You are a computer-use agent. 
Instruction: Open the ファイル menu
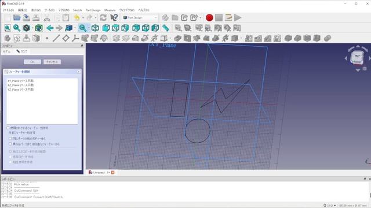coord(8,10)
